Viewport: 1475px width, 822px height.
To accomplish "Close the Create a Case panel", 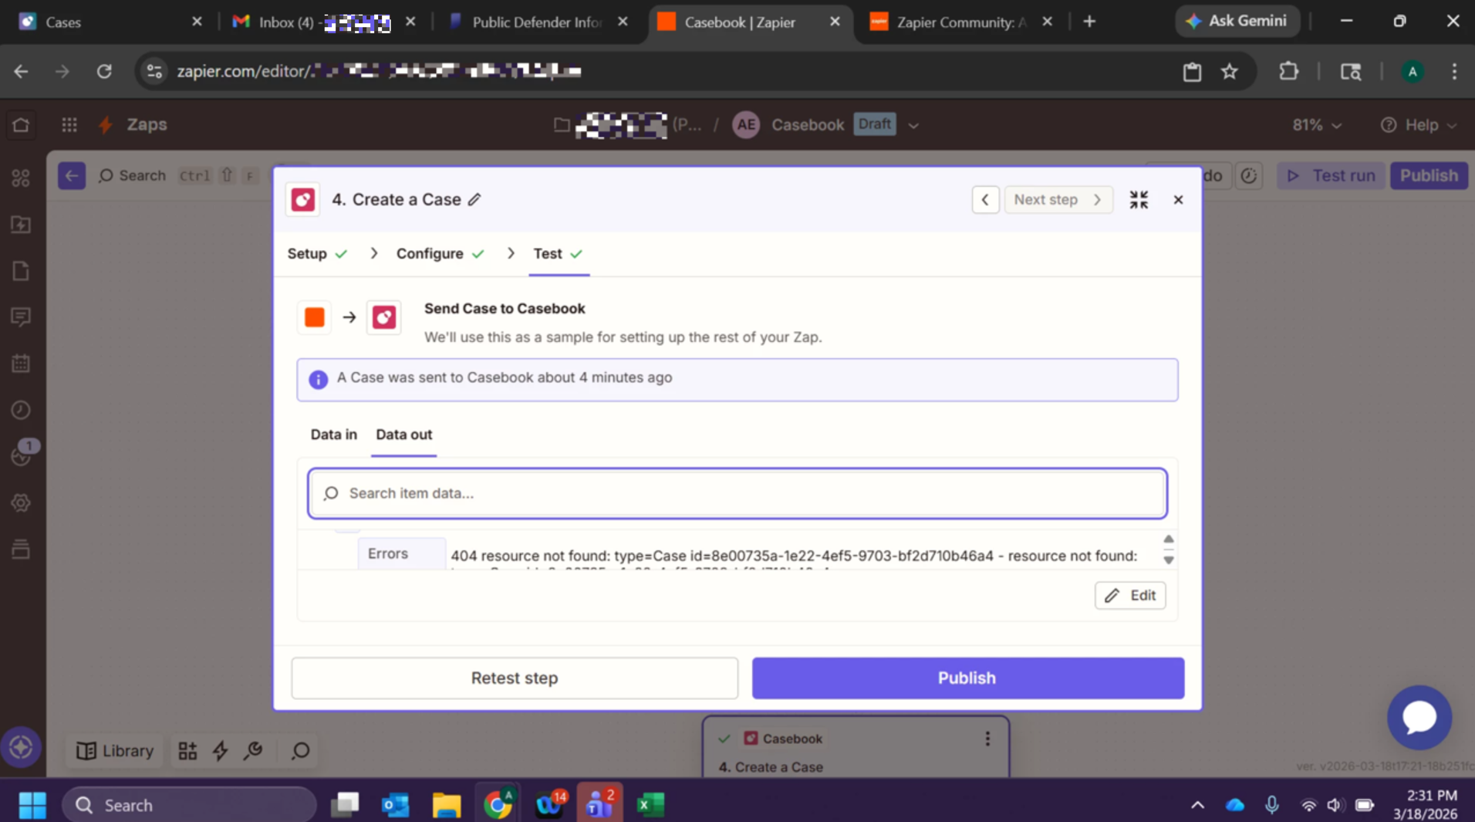I will pyautogui.click(x=1178, y=200).
